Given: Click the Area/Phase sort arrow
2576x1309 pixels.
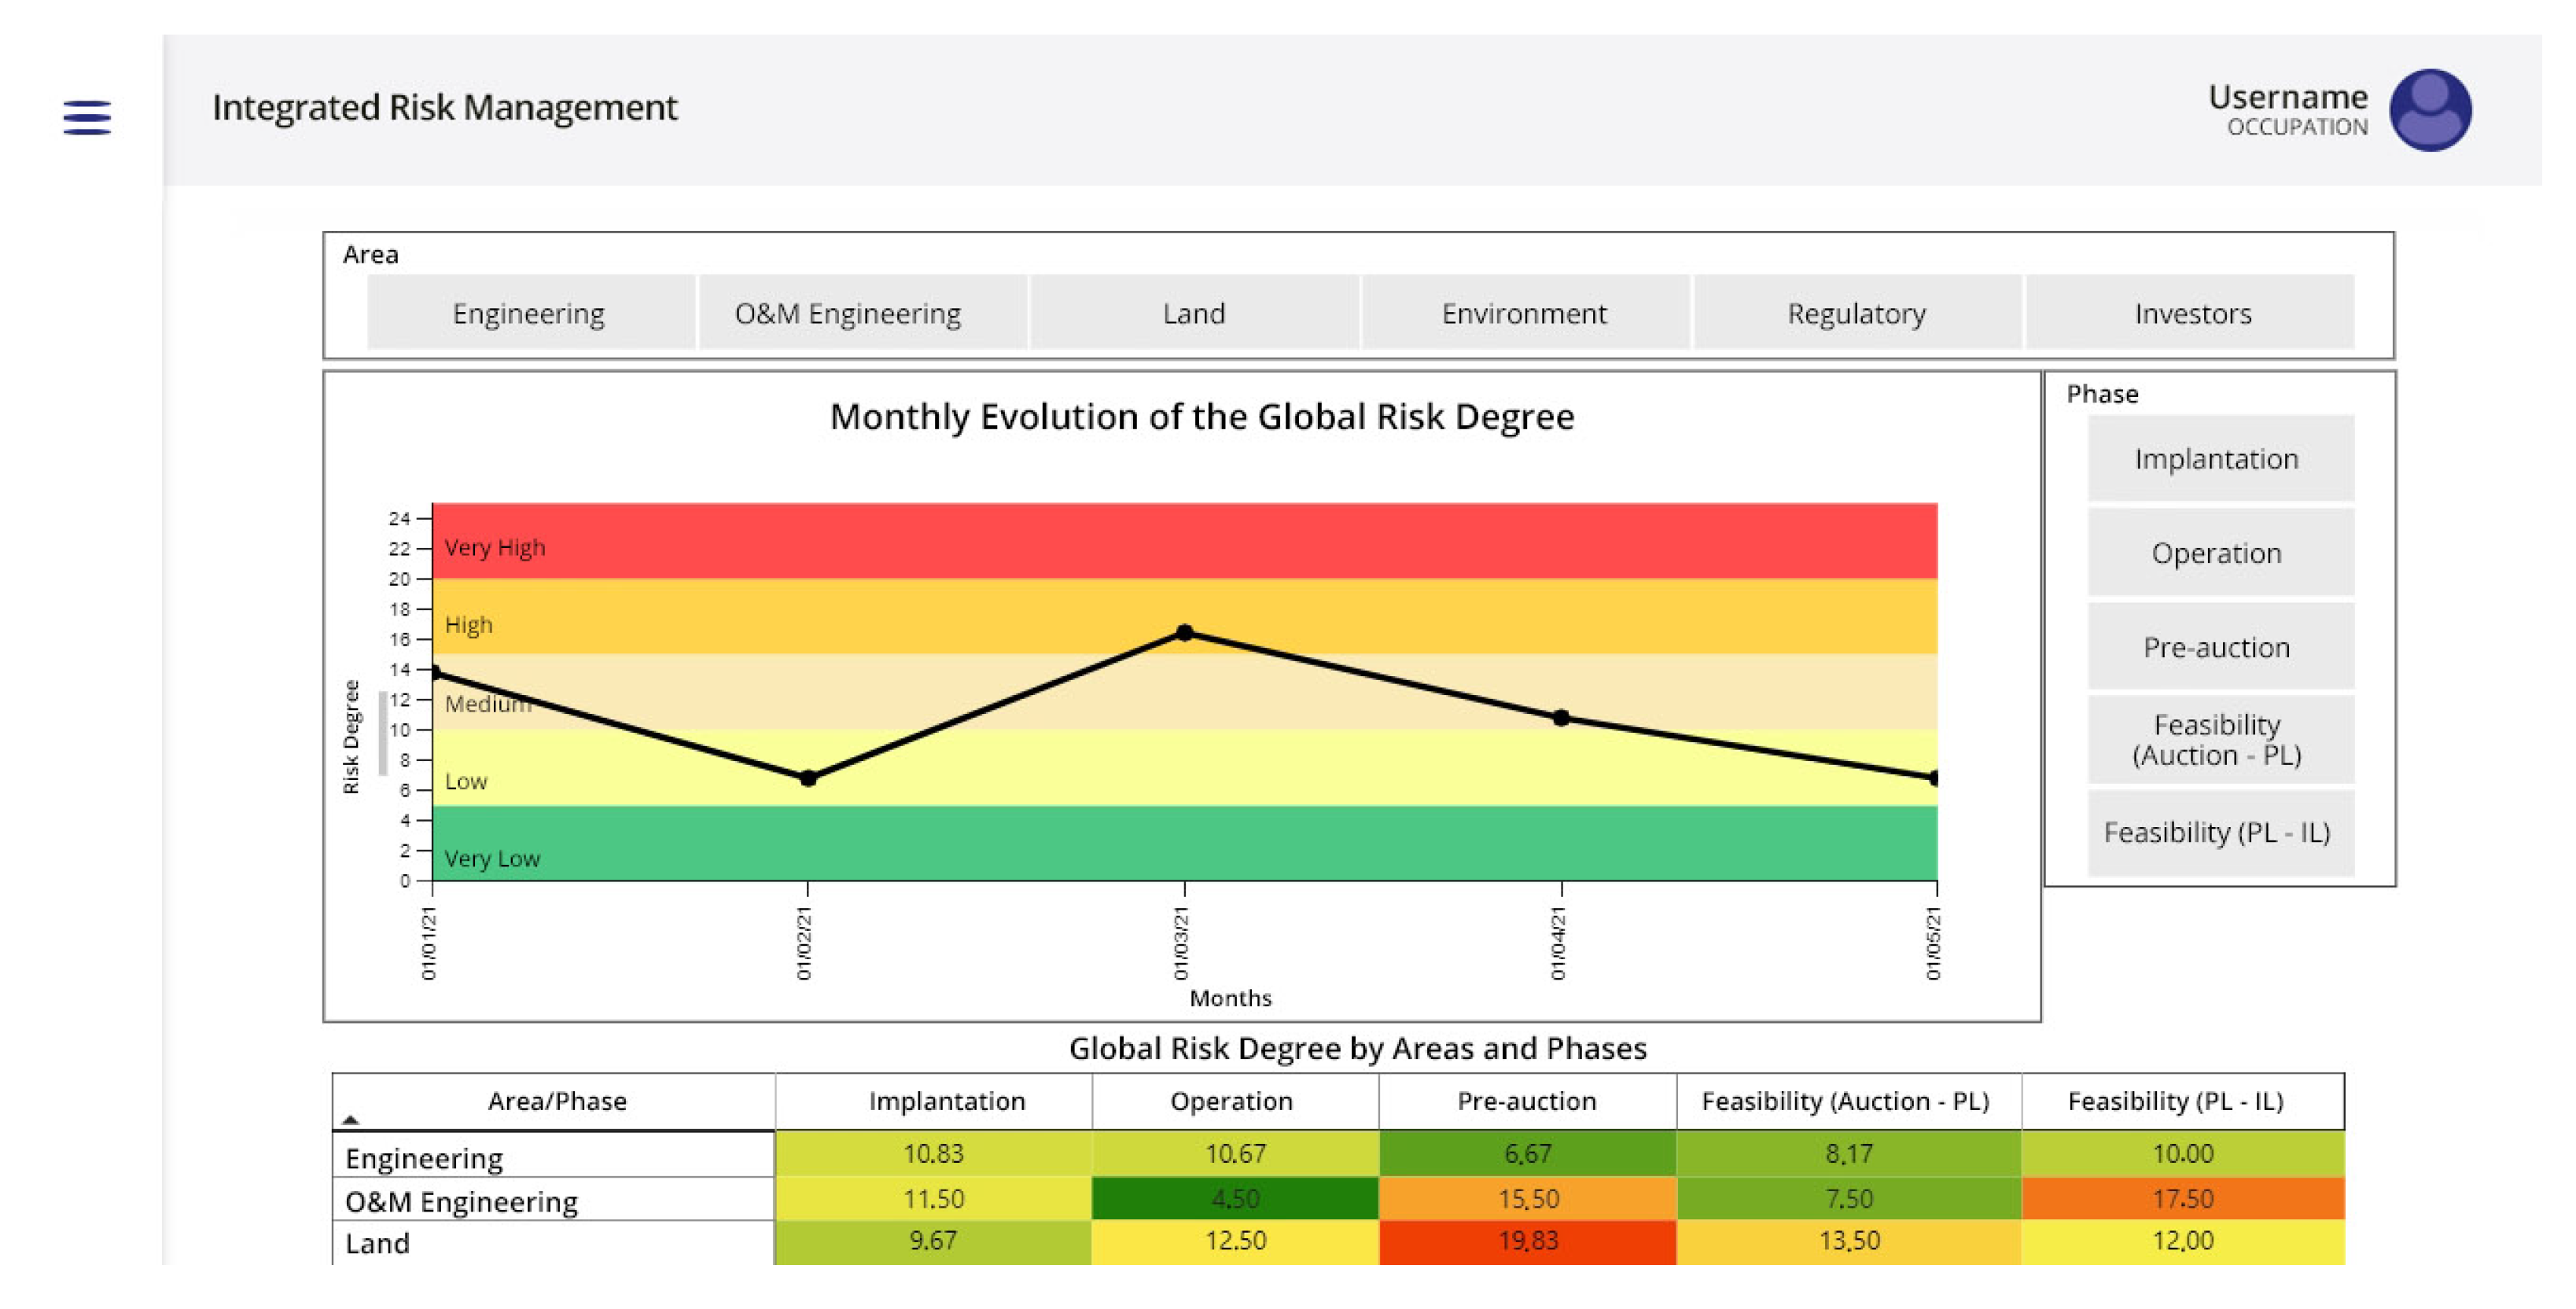Looking at the screenshot, I should (350, 1120).
